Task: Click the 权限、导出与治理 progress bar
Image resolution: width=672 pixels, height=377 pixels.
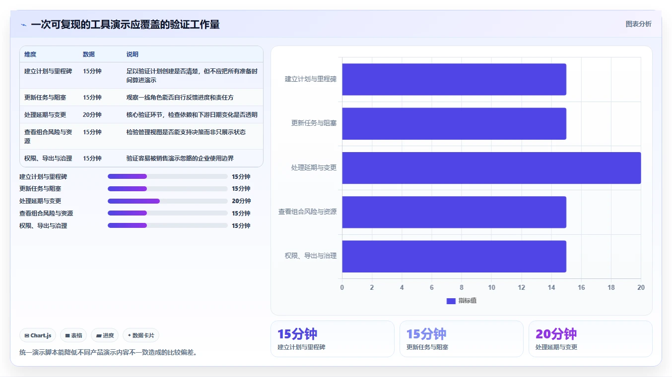Action: coord(168,225)
